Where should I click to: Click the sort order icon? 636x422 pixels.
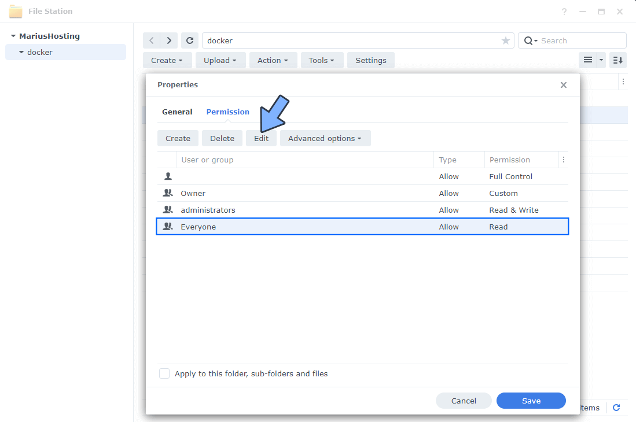(x=617, y=60)
